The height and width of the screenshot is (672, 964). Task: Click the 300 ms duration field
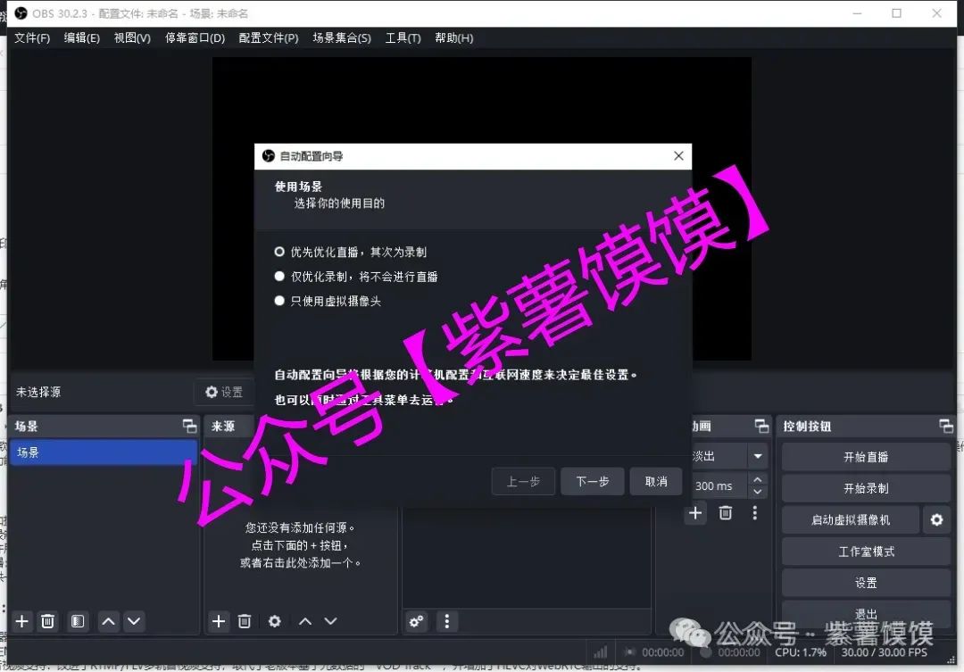pyautogui.click(x=718, y=485)
